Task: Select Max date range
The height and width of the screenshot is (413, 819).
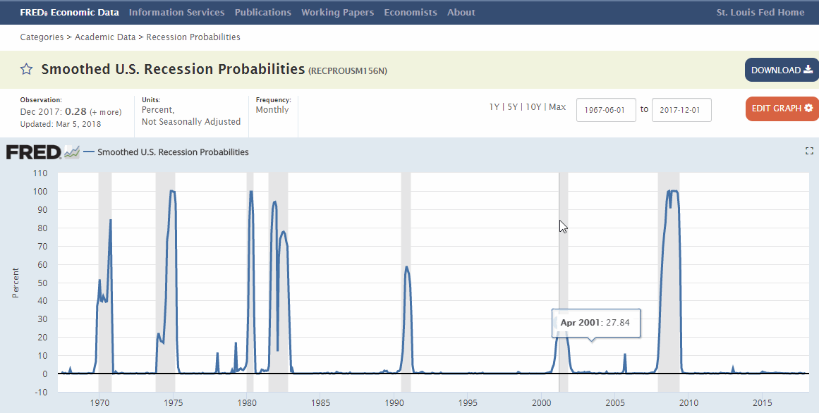Action: 557,107
